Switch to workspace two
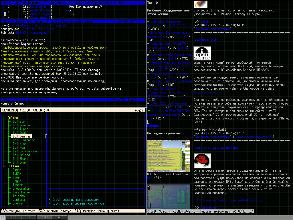Image resolution: width=293 pixels, height=220 pixels. coord(29,217)
